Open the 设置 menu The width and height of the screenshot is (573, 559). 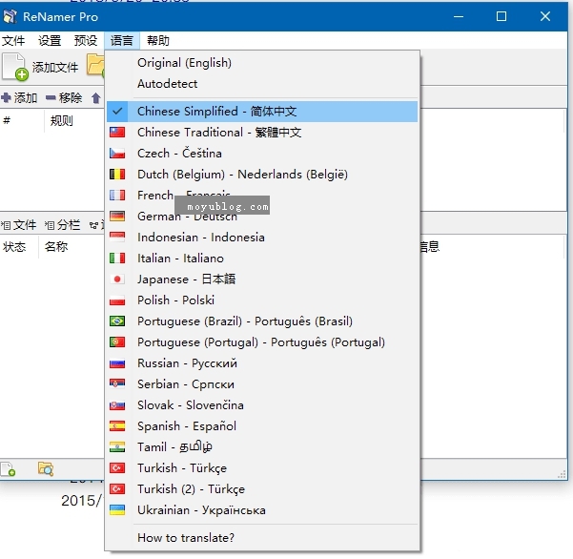click(x=50, y=41)
